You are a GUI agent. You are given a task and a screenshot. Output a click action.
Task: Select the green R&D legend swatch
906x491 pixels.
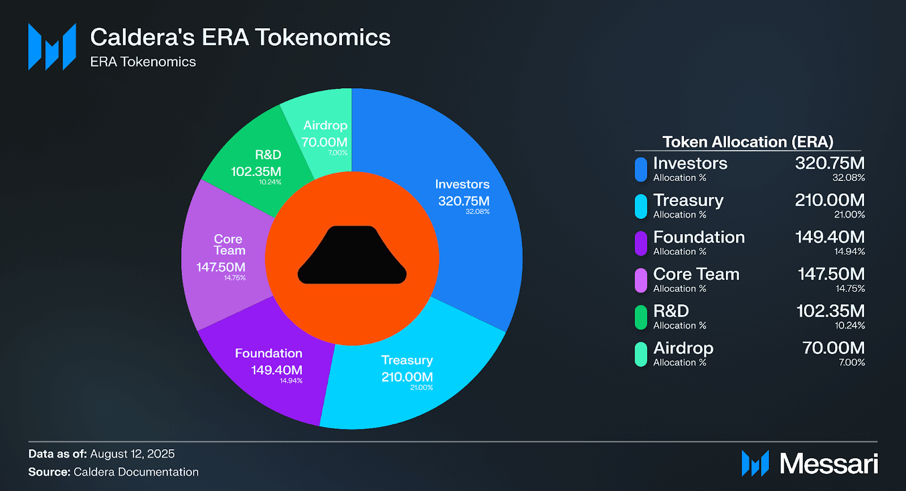(x=641, y=317)
